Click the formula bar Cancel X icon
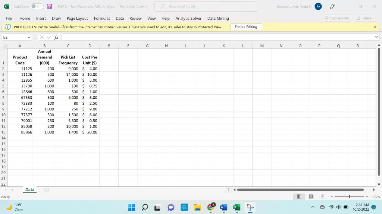Image resolution: width=382 pixels, height=214 pixels. click(42, 37)
